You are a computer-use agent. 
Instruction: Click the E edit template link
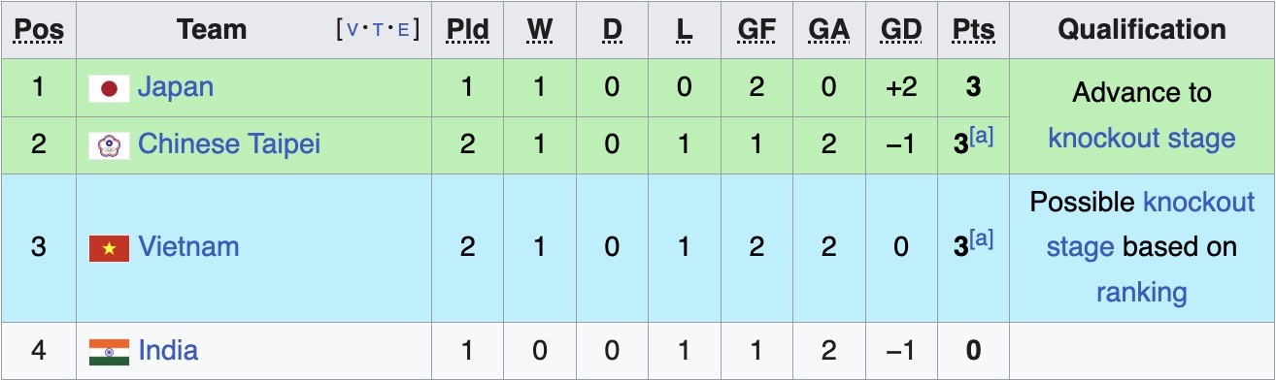[x=404, y=31]
